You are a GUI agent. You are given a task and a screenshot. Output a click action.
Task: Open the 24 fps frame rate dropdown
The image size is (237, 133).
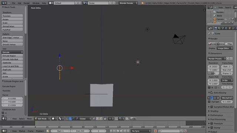[x=227, y=81]
